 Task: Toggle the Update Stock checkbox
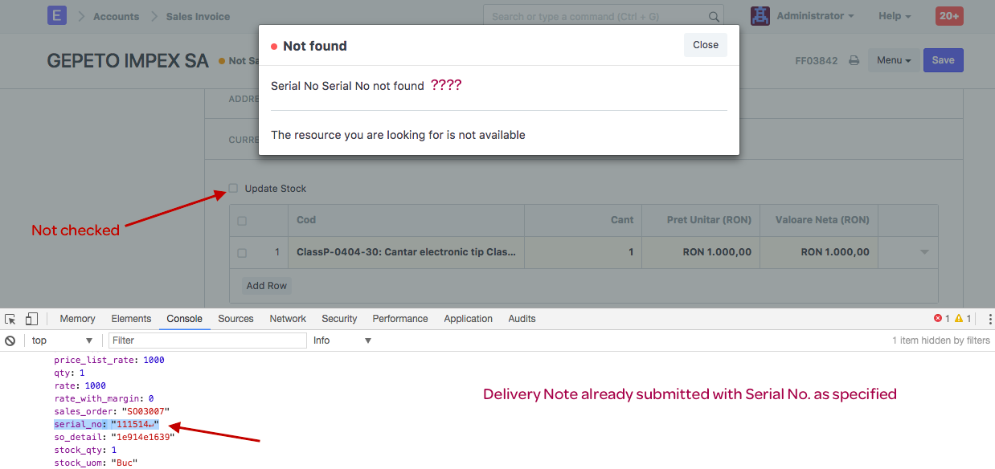(233, 189)
